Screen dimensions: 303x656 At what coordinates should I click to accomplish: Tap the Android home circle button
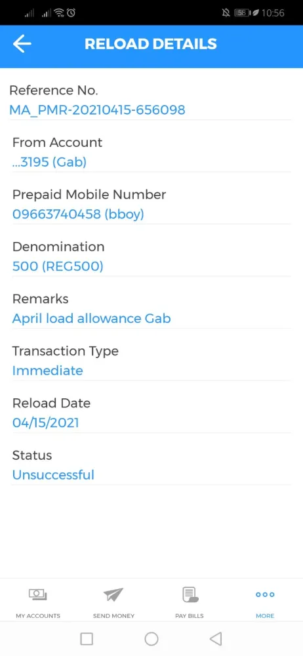151,639
